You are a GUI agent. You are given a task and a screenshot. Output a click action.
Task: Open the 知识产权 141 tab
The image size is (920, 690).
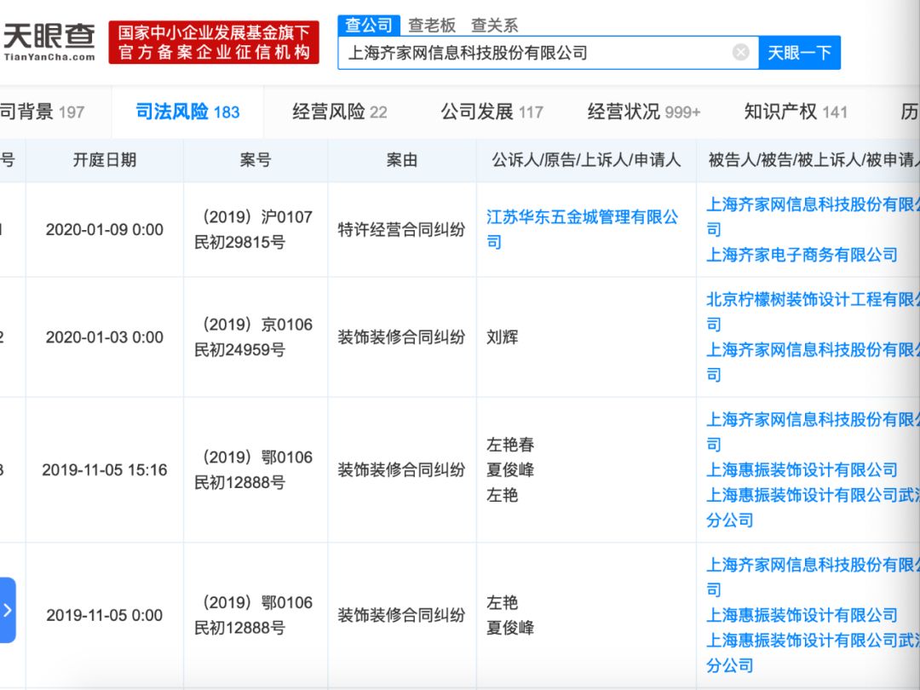point(796,112)
